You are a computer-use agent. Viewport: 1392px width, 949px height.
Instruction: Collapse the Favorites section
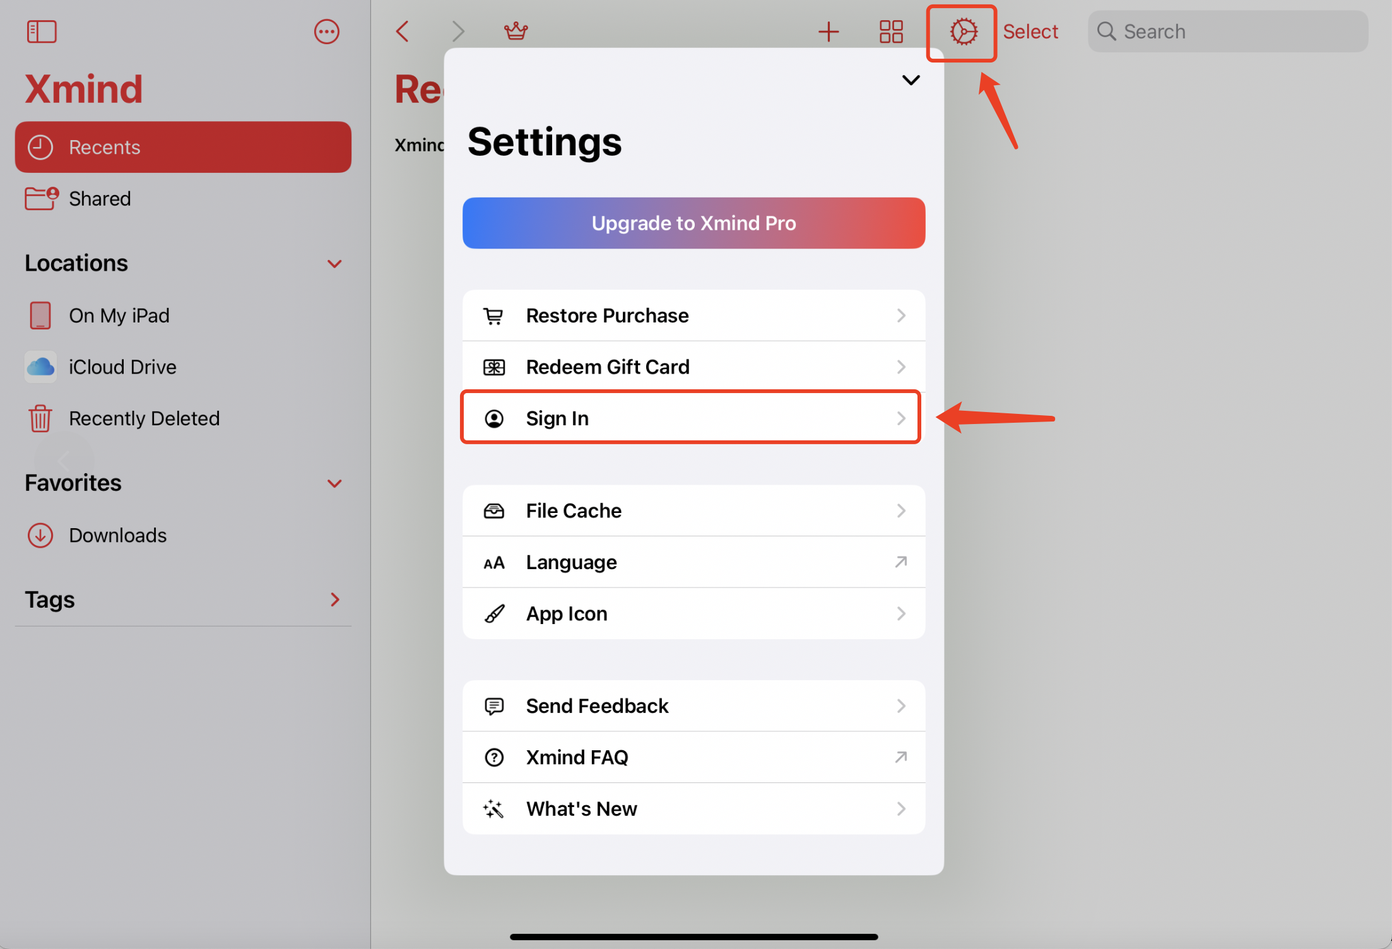(x=334, y=483)
